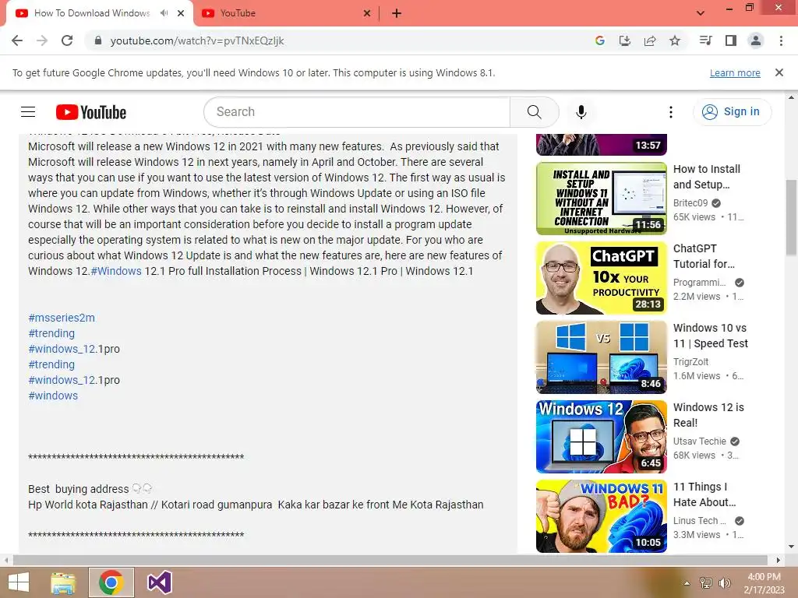The image size is (798, 598).
Task: Open the Windows 11 Bad thumbnail
Action: [601, 515]
